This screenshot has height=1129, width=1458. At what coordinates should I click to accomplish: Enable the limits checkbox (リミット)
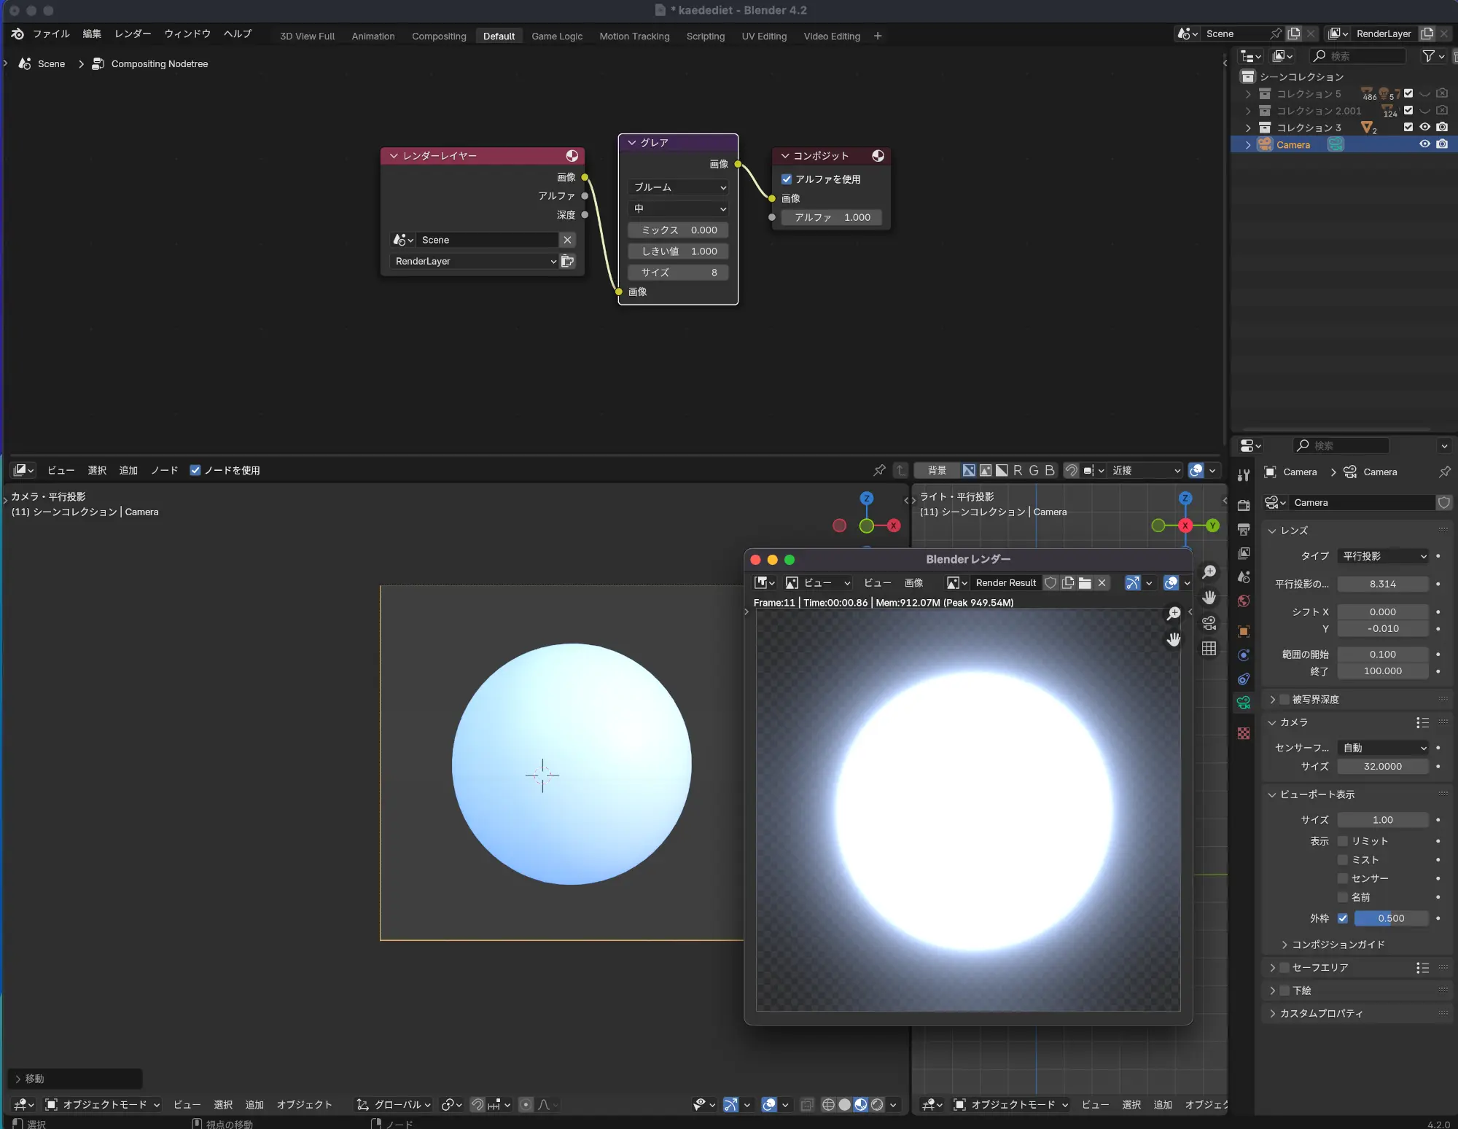point(1342,840)
